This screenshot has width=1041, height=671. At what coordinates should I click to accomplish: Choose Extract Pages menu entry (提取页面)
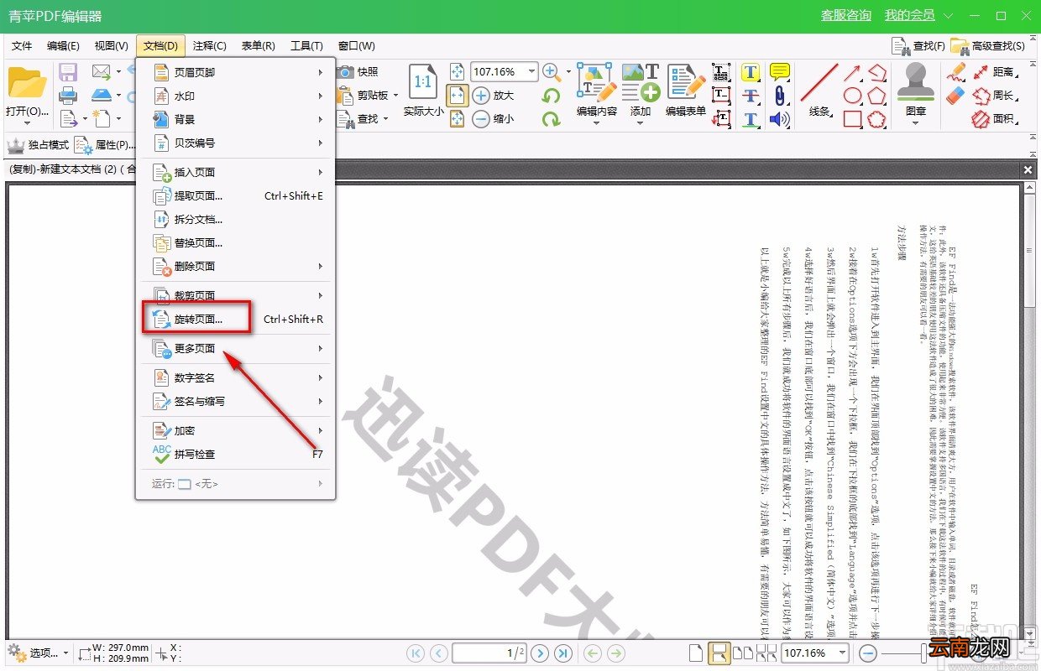pyautogui.click(x=236, y=196)
